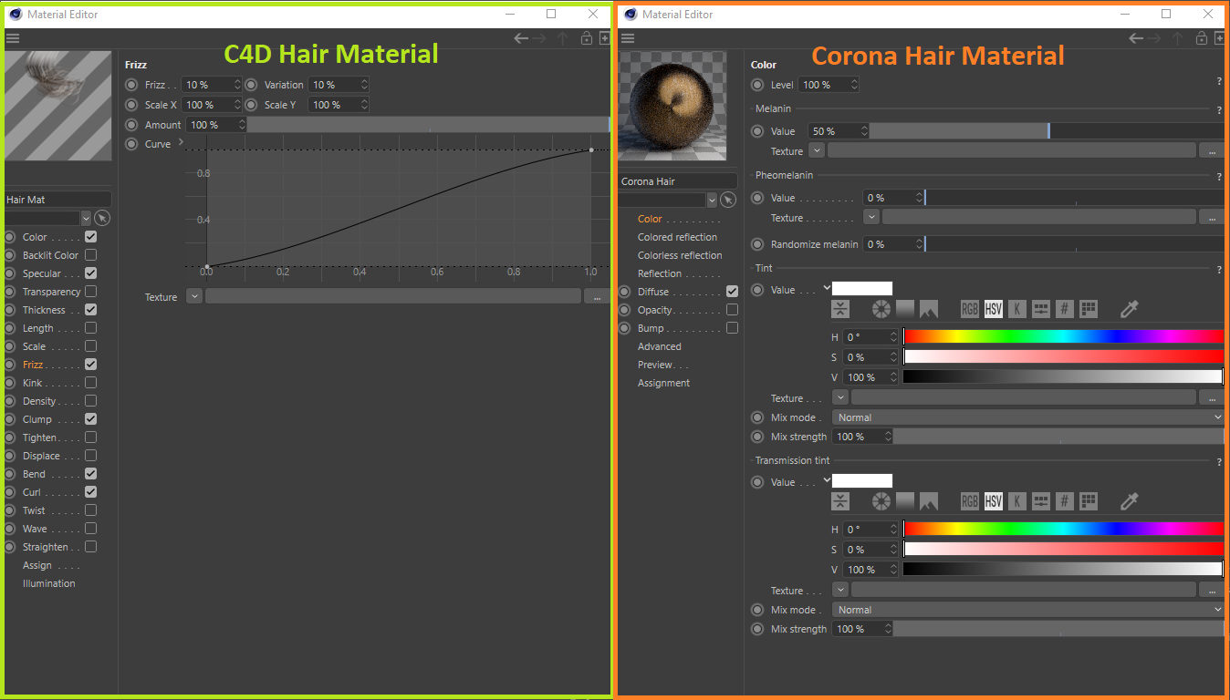
Task: Switch Tint color mode to HSV
Action: [x=994, y=309]
